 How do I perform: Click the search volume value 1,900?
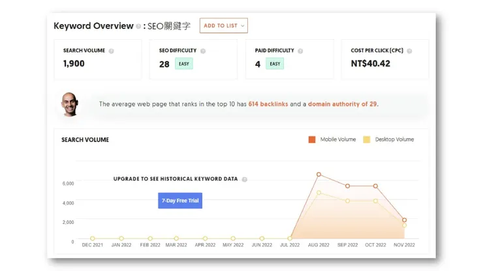pos(74,64)
